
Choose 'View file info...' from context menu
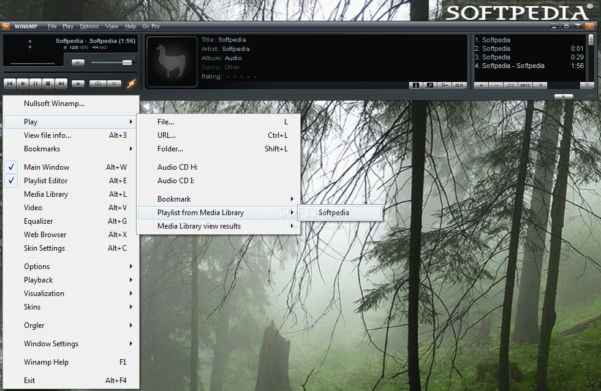tap(71, 135)
